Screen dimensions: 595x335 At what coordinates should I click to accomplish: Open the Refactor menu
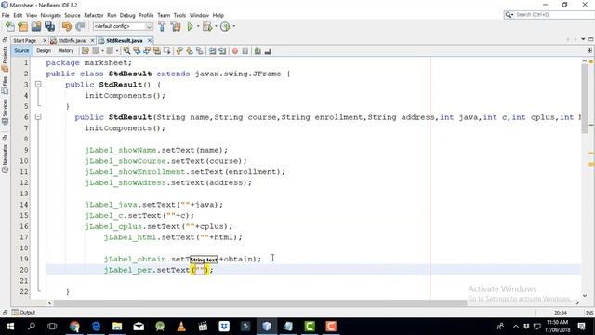[94, 15]
